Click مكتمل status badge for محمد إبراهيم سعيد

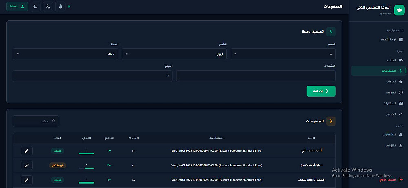tap(58, 180)
